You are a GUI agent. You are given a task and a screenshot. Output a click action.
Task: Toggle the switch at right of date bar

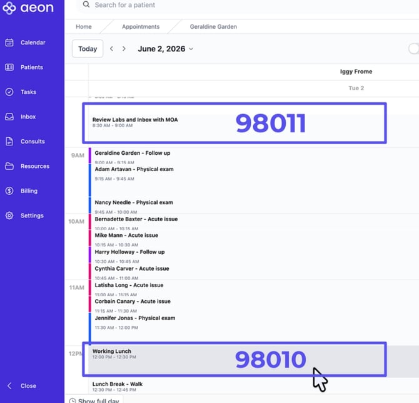[413, 49]
